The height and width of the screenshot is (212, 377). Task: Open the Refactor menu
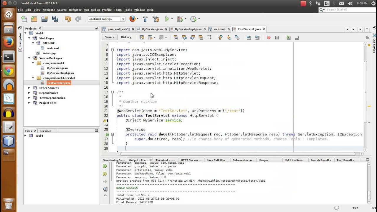pos(75,10)
